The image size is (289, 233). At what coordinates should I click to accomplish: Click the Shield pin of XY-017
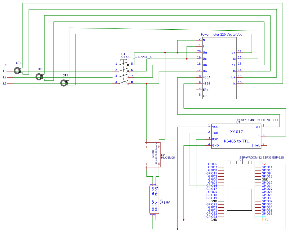(x=256, y=145)
